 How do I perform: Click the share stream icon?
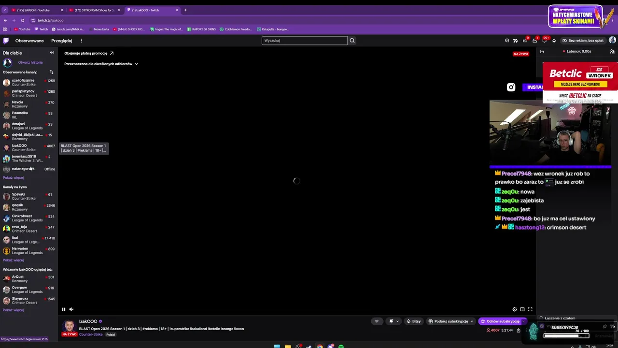click(519, 331)
